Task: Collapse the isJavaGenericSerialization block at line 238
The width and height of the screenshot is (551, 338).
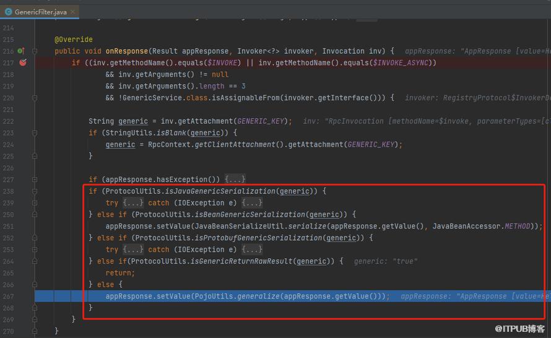Action: tap(35, 191)
